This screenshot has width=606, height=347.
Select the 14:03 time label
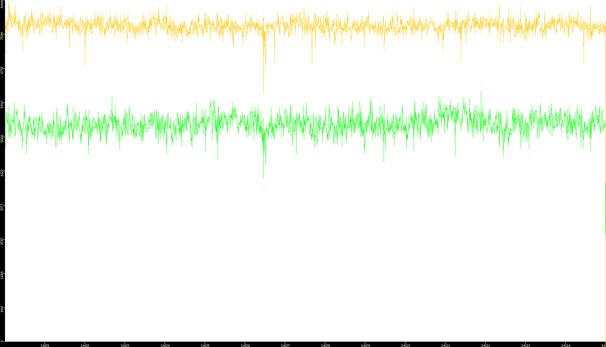[x=125, y=345]
